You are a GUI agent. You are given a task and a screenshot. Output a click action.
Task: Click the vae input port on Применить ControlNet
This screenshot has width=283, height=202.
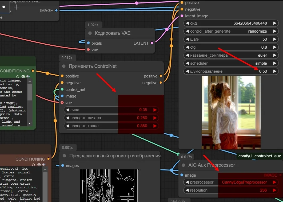[x=62, y=103]
